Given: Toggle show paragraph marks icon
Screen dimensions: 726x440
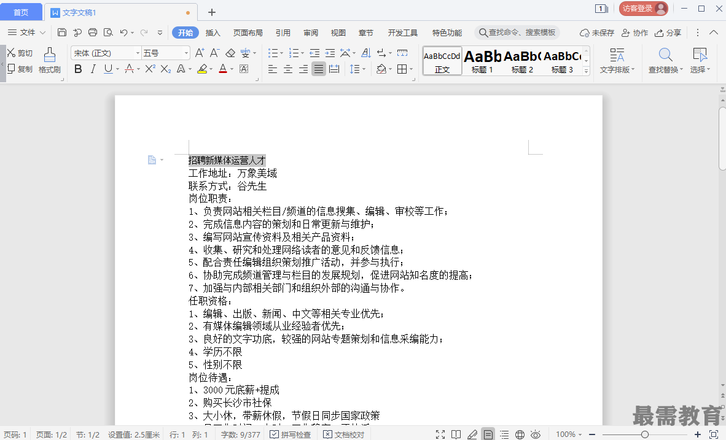Looking at the screenshot, I should 381,53.
